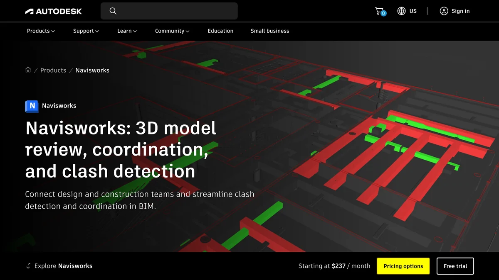Go to Products breadcrumb

point(53,70)
